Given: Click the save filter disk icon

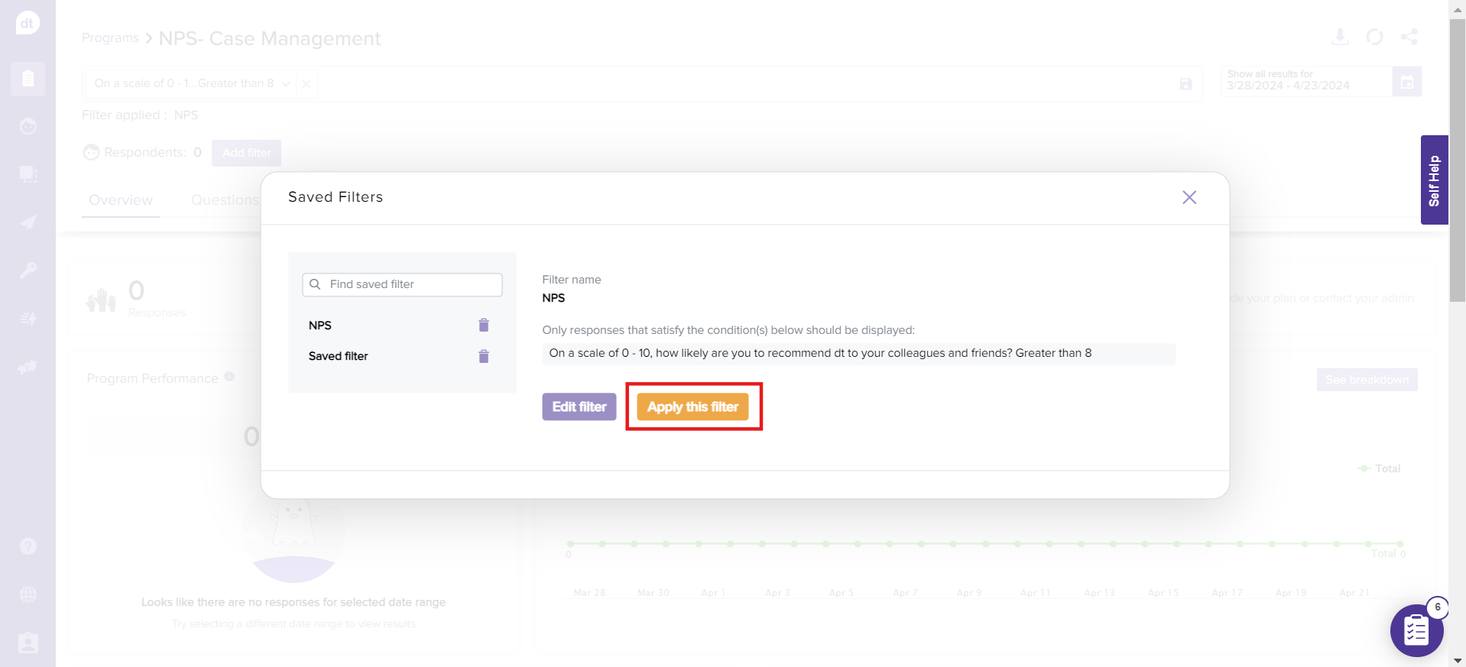Looking at the screenshot, I should [x=1185, y=84].
